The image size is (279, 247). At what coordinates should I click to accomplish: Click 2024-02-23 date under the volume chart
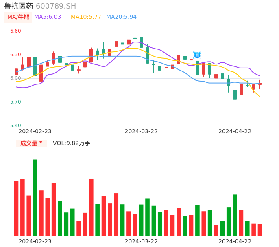point(35,241)
